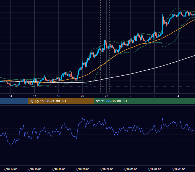This screenshot has width=195, height=172.
Task: Click the ロンドン 15:30-21:00 JST session bar
Action: 61,101
